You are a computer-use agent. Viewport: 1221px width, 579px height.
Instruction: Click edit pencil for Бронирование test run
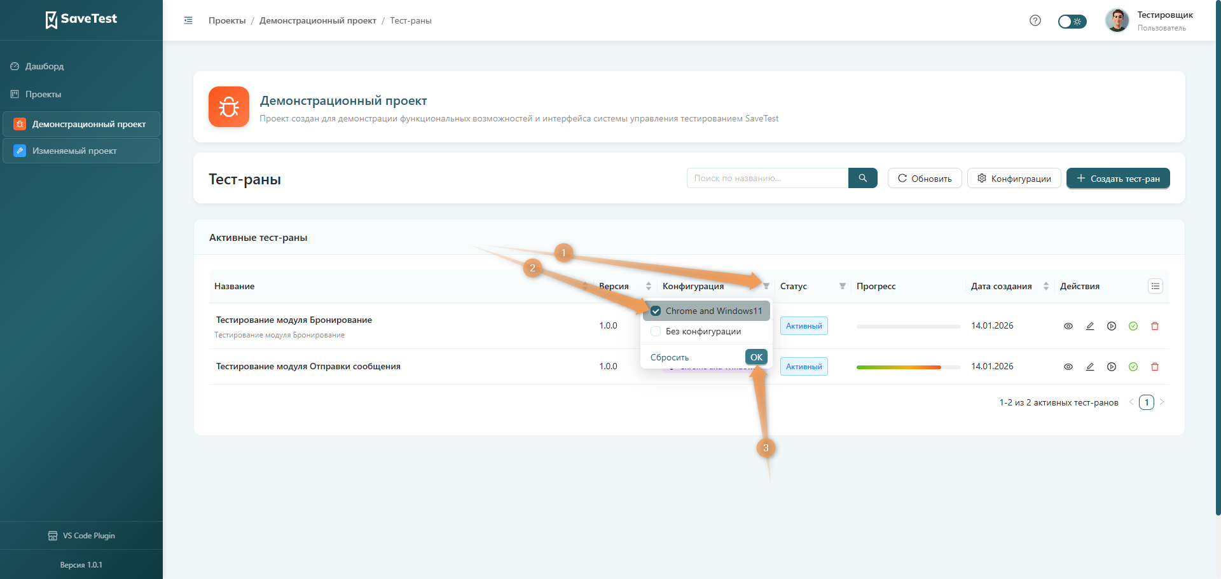point(1089,326)
